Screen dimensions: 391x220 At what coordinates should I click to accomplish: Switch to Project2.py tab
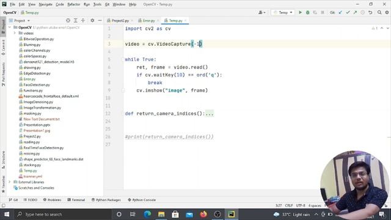click(x=120, y=20)
